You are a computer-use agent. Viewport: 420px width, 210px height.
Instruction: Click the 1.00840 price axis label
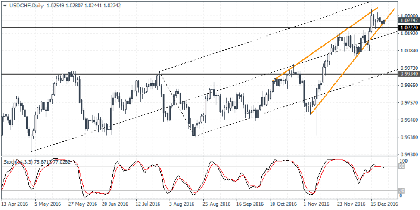tap(408, 50)
